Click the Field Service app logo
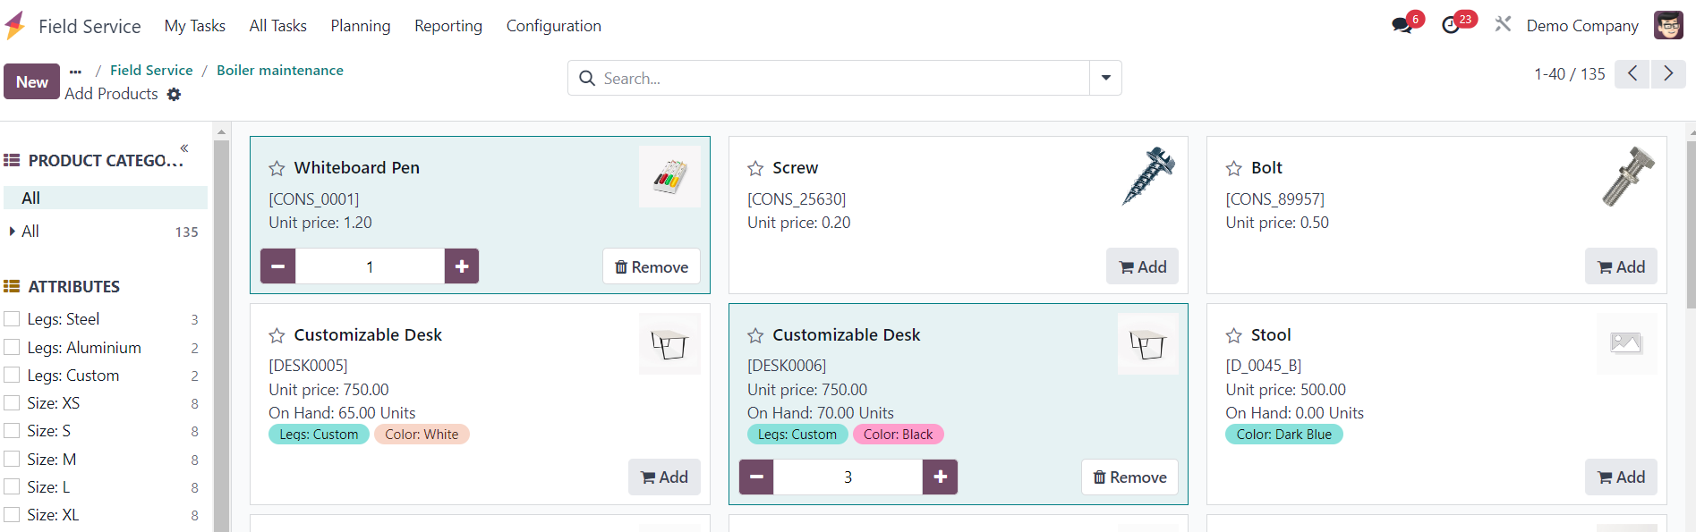 [x=15, y=26]
